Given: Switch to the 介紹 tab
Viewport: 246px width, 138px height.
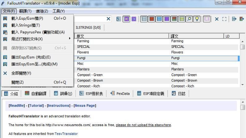Looking at the screenshot, I should (x=11, y=94).
